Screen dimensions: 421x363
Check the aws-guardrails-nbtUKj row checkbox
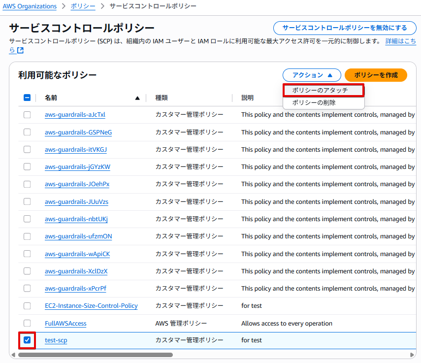[27, 219]
